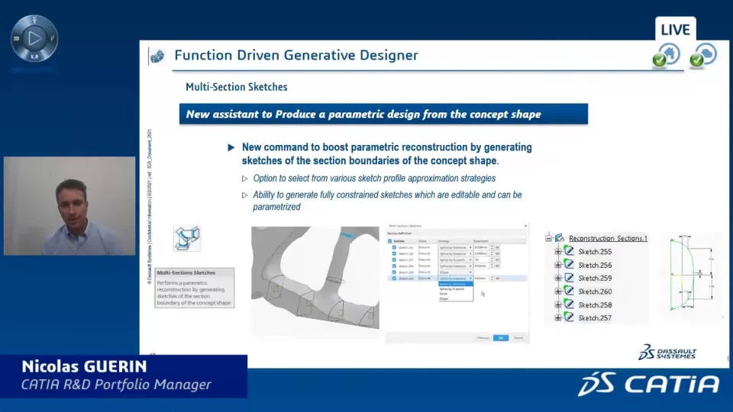Viewport: 733px width, 412px height.
Task: Expand the Sketch.258 tree node
Action: [558, 304]
